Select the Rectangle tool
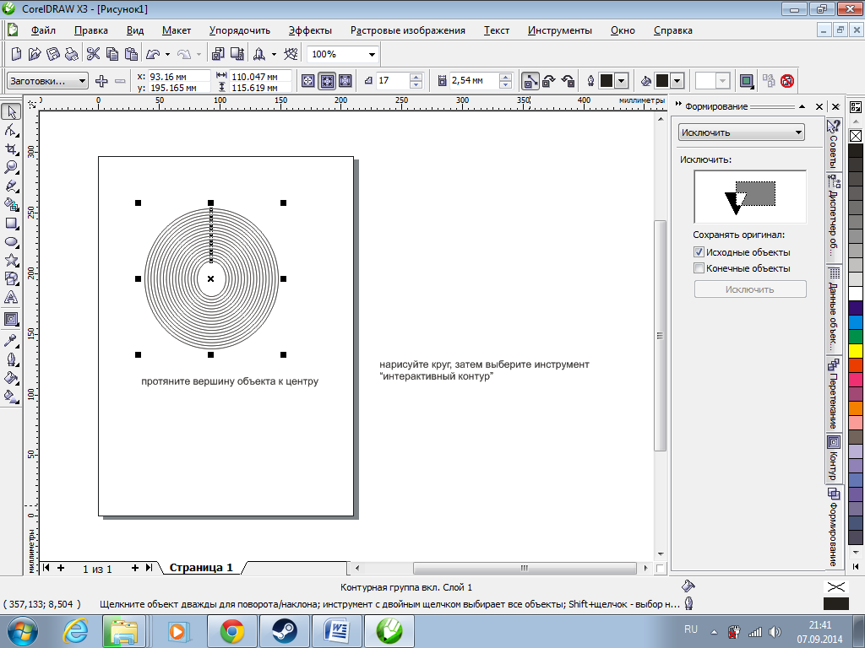Image resolution: width=865 pixels, height=648 pixels. click(x=12, y=224)
